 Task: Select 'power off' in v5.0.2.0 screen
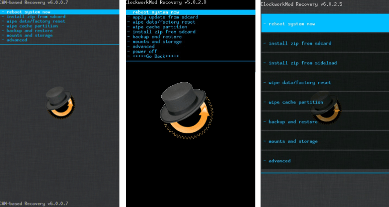(145, 52)
